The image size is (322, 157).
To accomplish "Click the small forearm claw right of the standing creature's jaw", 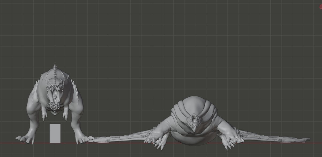I will [65, 116].
